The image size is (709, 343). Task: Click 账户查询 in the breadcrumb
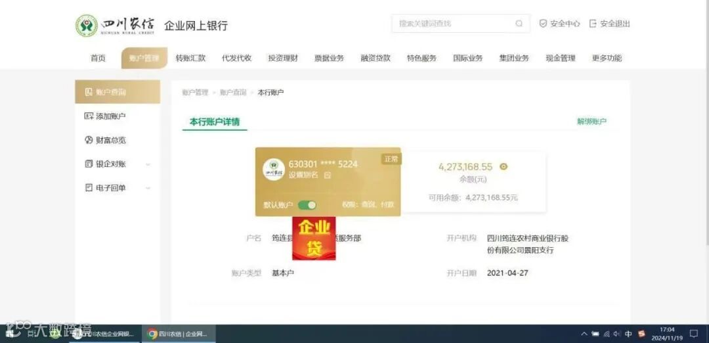click(233, 92)
